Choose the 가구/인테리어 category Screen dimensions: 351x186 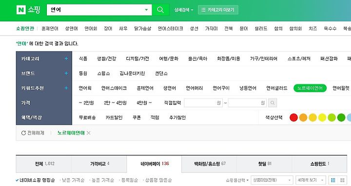pos(264,59)
